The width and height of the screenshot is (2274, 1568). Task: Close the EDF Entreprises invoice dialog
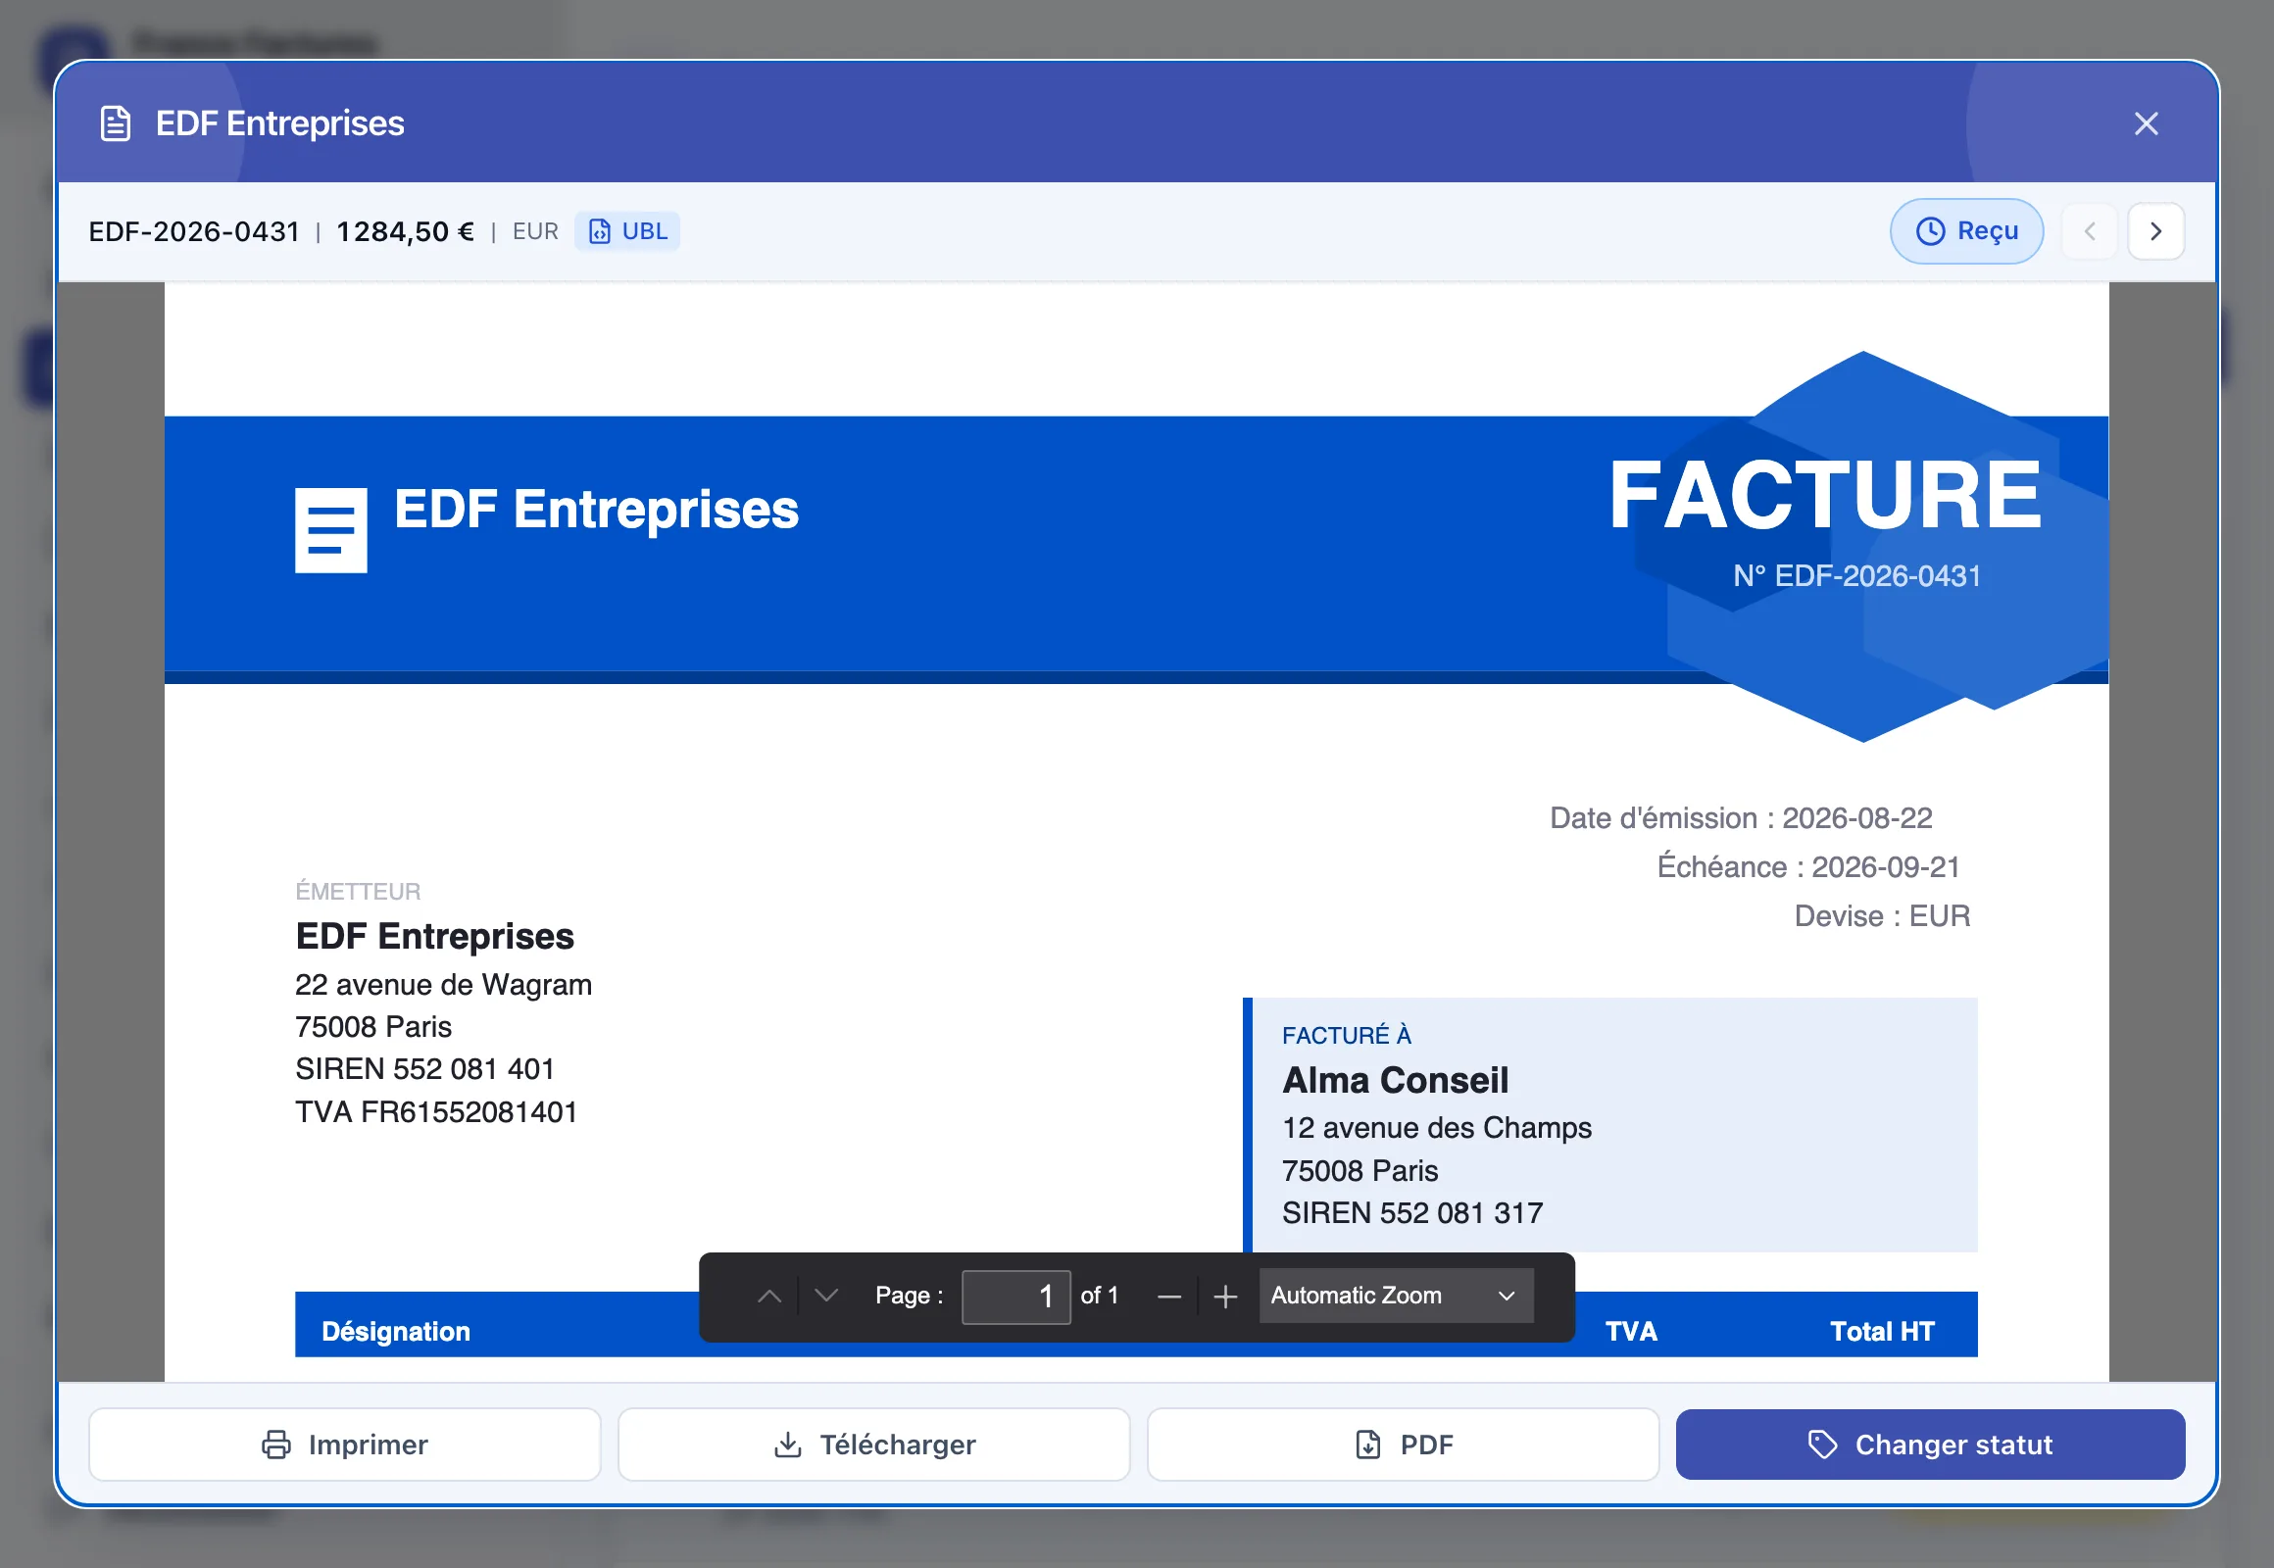tap(2147, 123)
